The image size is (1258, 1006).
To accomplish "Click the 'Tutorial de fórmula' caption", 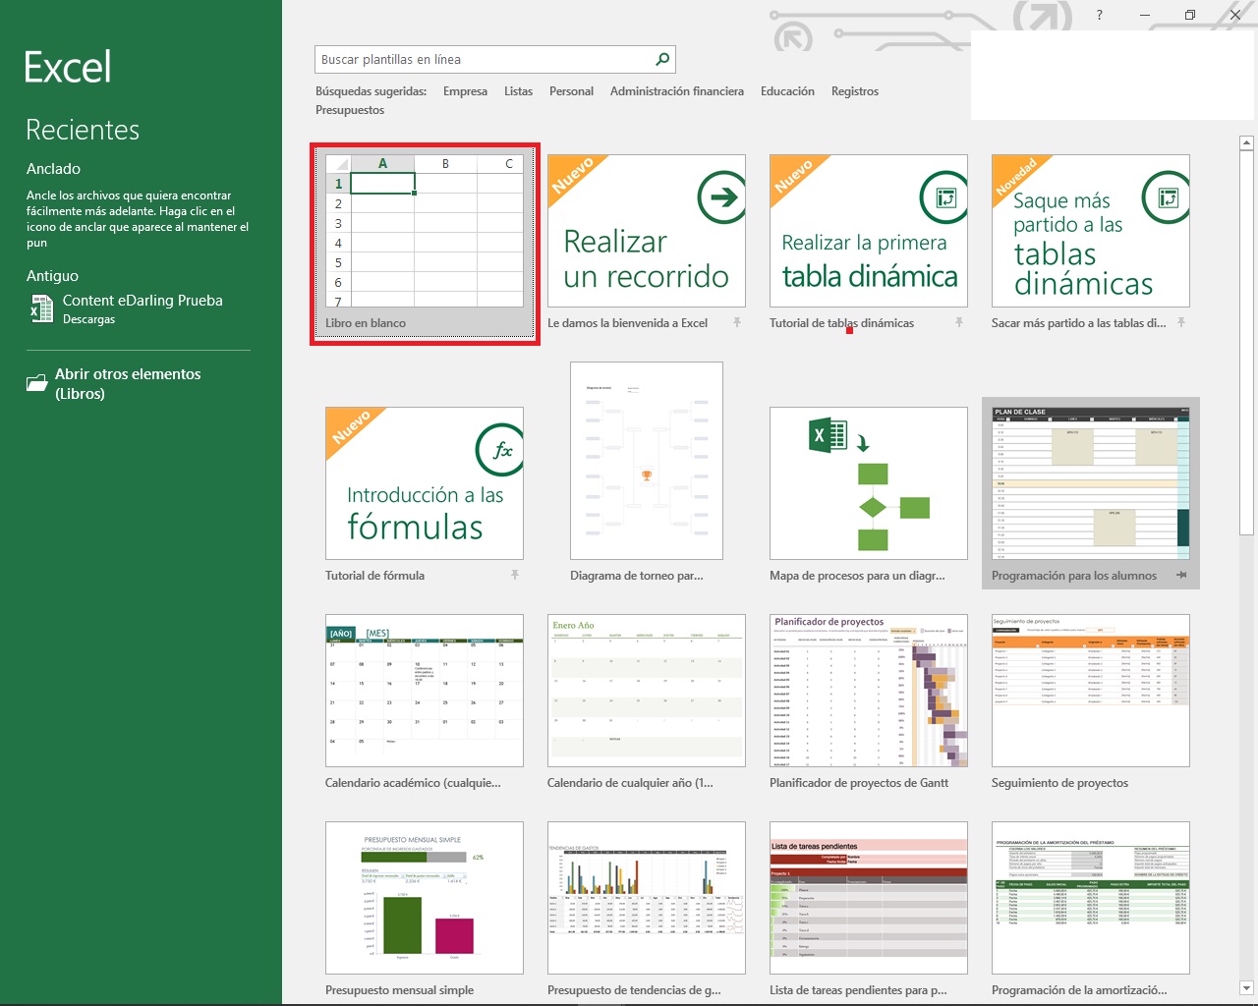I will point(374,576).
